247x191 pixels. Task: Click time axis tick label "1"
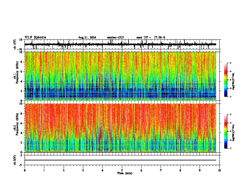[44, 170]
